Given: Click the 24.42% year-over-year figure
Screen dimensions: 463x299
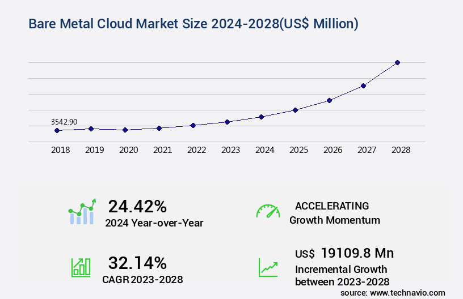Looking at the screenshot, I should (137, 206).
